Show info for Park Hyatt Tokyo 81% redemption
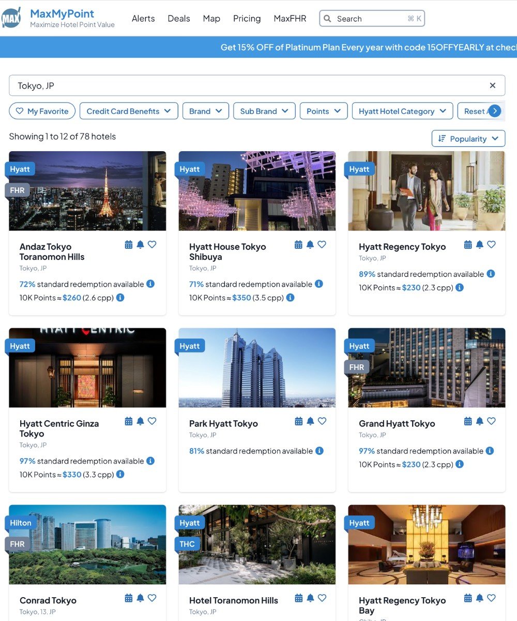The height and width of the screenshot is (621, 517). [320, 451]
